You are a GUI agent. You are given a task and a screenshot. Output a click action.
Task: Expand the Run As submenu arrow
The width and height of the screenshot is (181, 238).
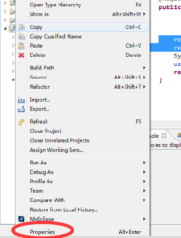[x=144, y=162]
